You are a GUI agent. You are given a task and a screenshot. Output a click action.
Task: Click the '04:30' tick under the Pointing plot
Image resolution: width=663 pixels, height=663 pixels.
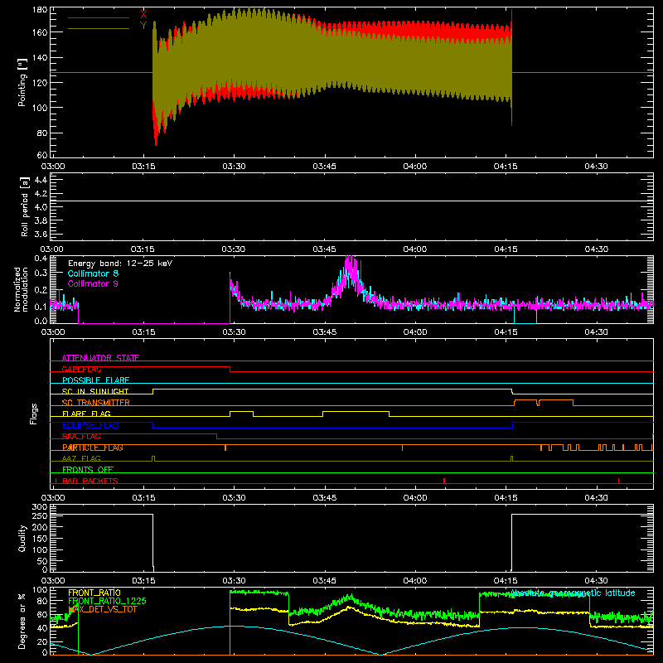(x=596, y=167)
